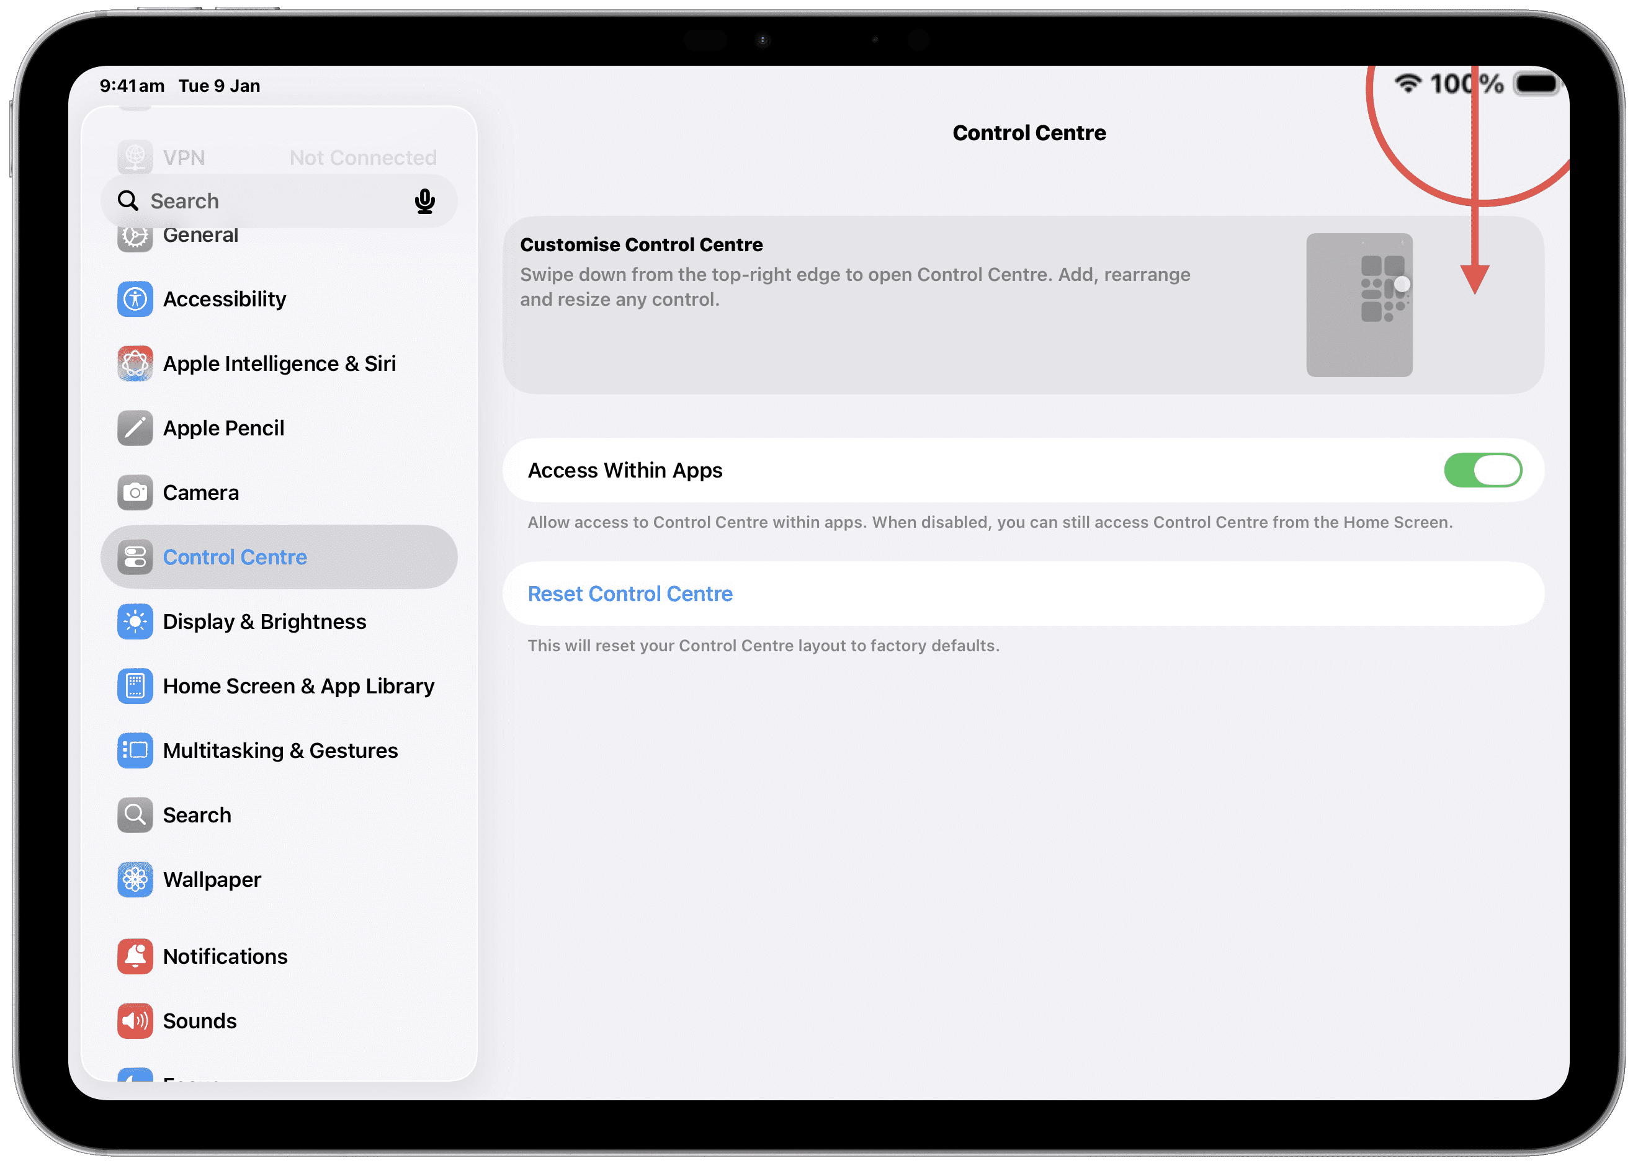
Task: Tap the Sounds speaker icon
Action: (x=135, y=1021)
